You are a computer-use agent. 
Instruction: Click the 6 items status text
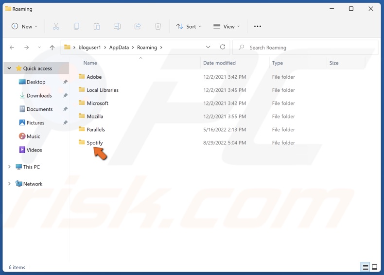click(17, 267)
